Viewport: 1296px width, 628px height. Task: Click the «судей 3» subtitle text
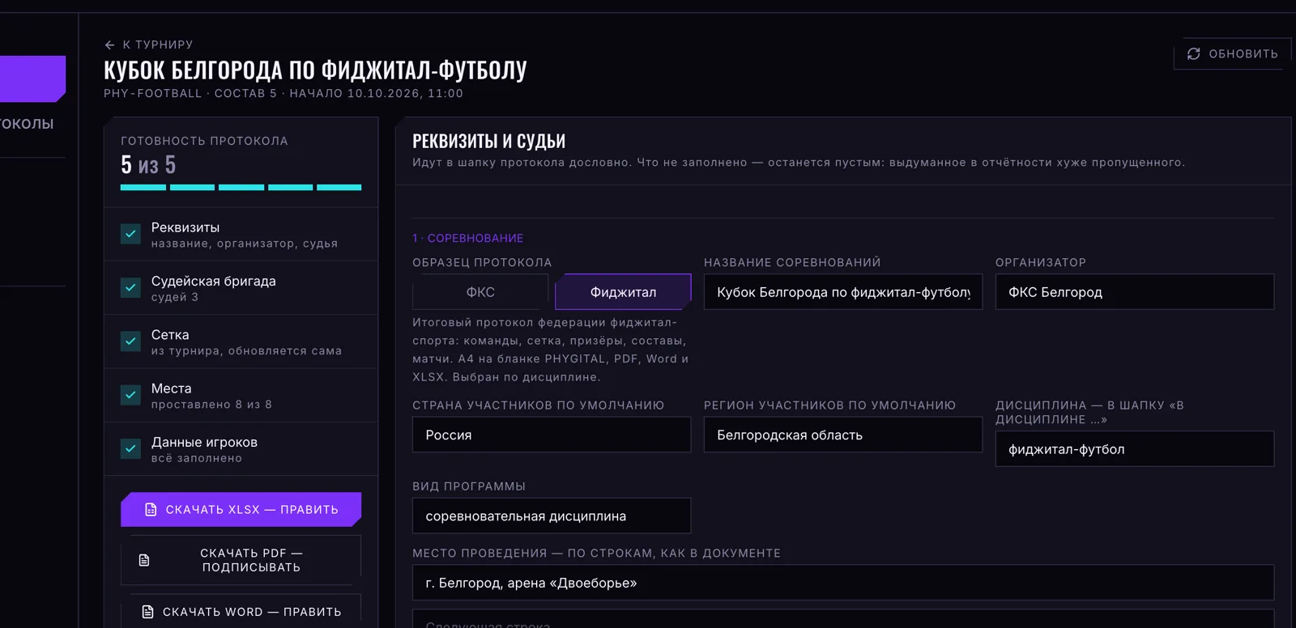point(175,297)
